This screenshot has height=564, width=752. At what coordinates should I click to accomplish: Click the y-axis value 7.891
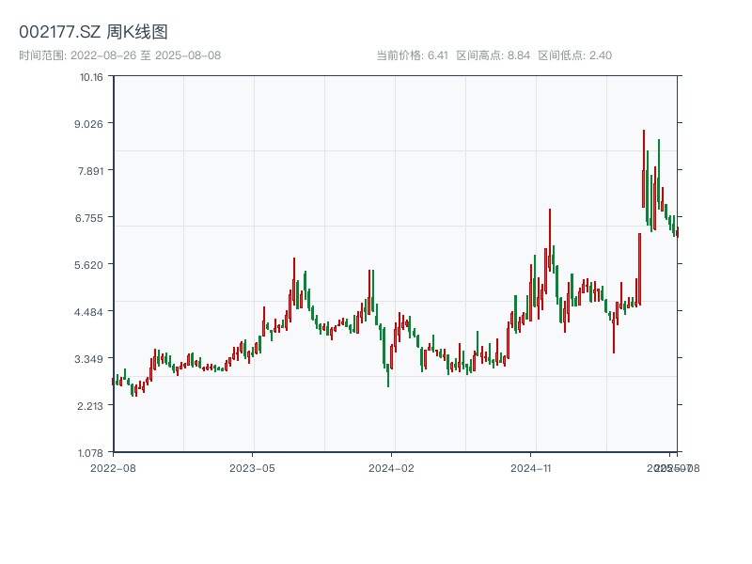coord(90,171)
